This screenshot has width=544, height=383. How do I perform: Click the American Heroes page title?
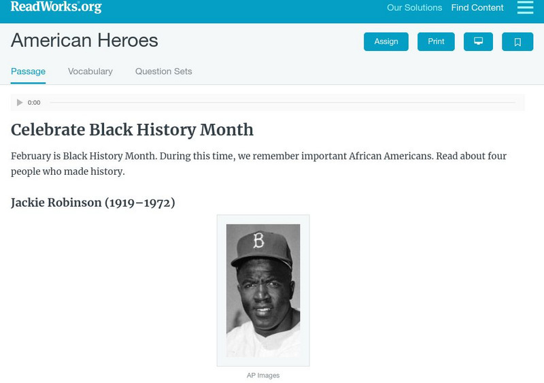(x=84, y=41)
